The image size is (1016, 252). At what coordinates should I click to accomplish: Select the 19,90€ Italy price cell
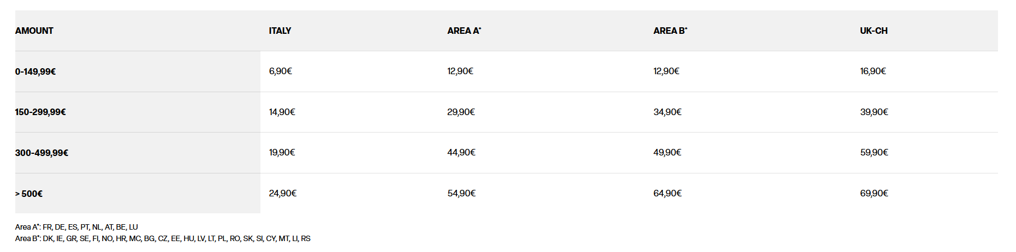282,152
